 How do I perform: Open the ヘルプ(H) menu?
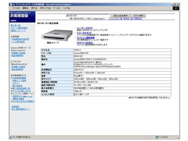pos(67,8)
